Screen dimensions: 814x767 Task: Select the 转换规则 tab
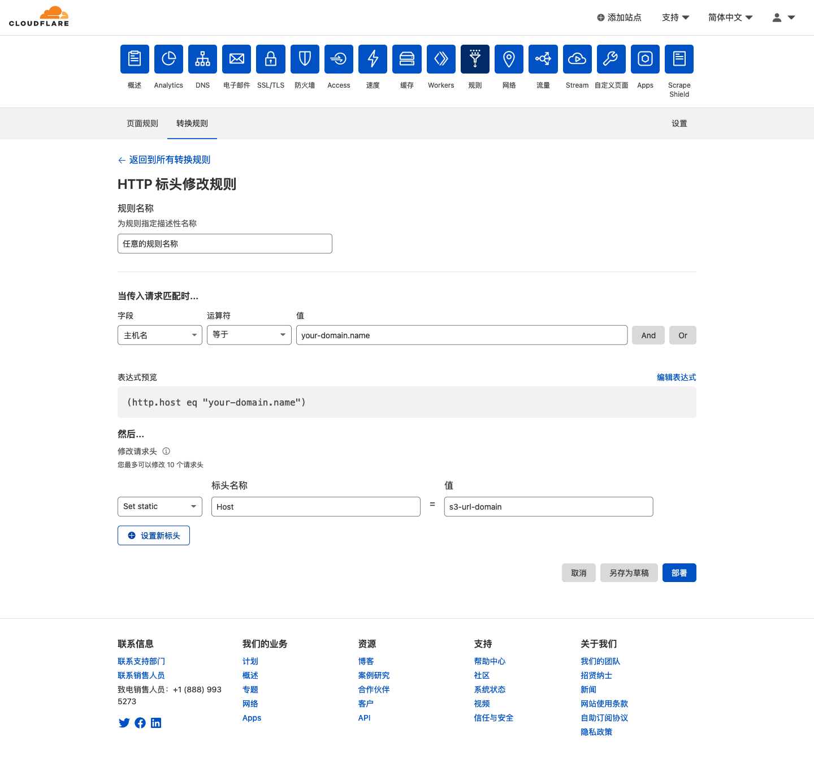[192, 123]
